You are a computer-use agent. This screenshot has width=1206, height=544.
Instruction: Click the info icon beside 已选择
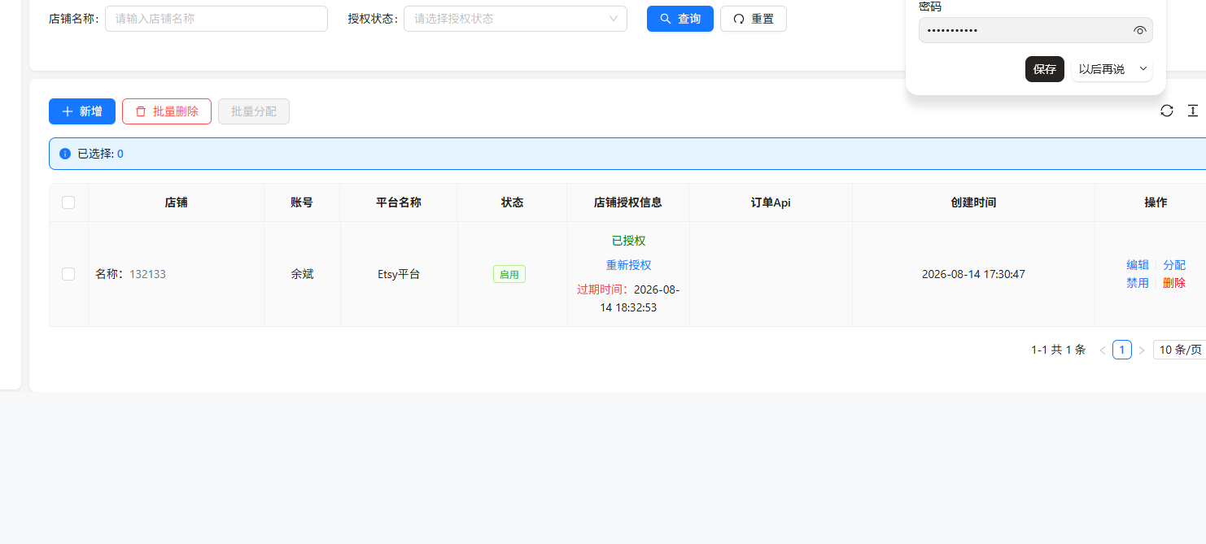[65, 154]
